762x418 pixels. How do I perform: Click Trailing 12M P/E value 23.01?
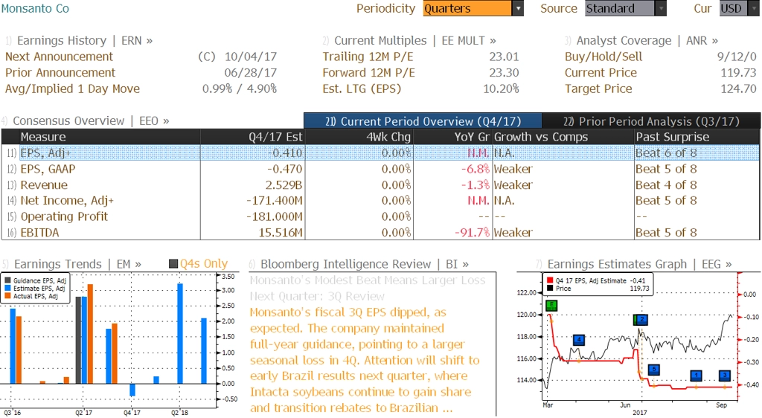pyautogui.click(x=504, y=57)
